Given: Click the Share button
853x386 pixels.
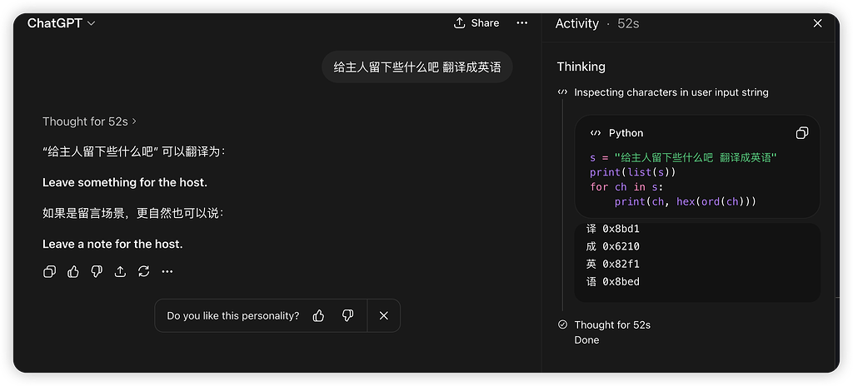Looking at the screenshot, I should tap(476, 22).
